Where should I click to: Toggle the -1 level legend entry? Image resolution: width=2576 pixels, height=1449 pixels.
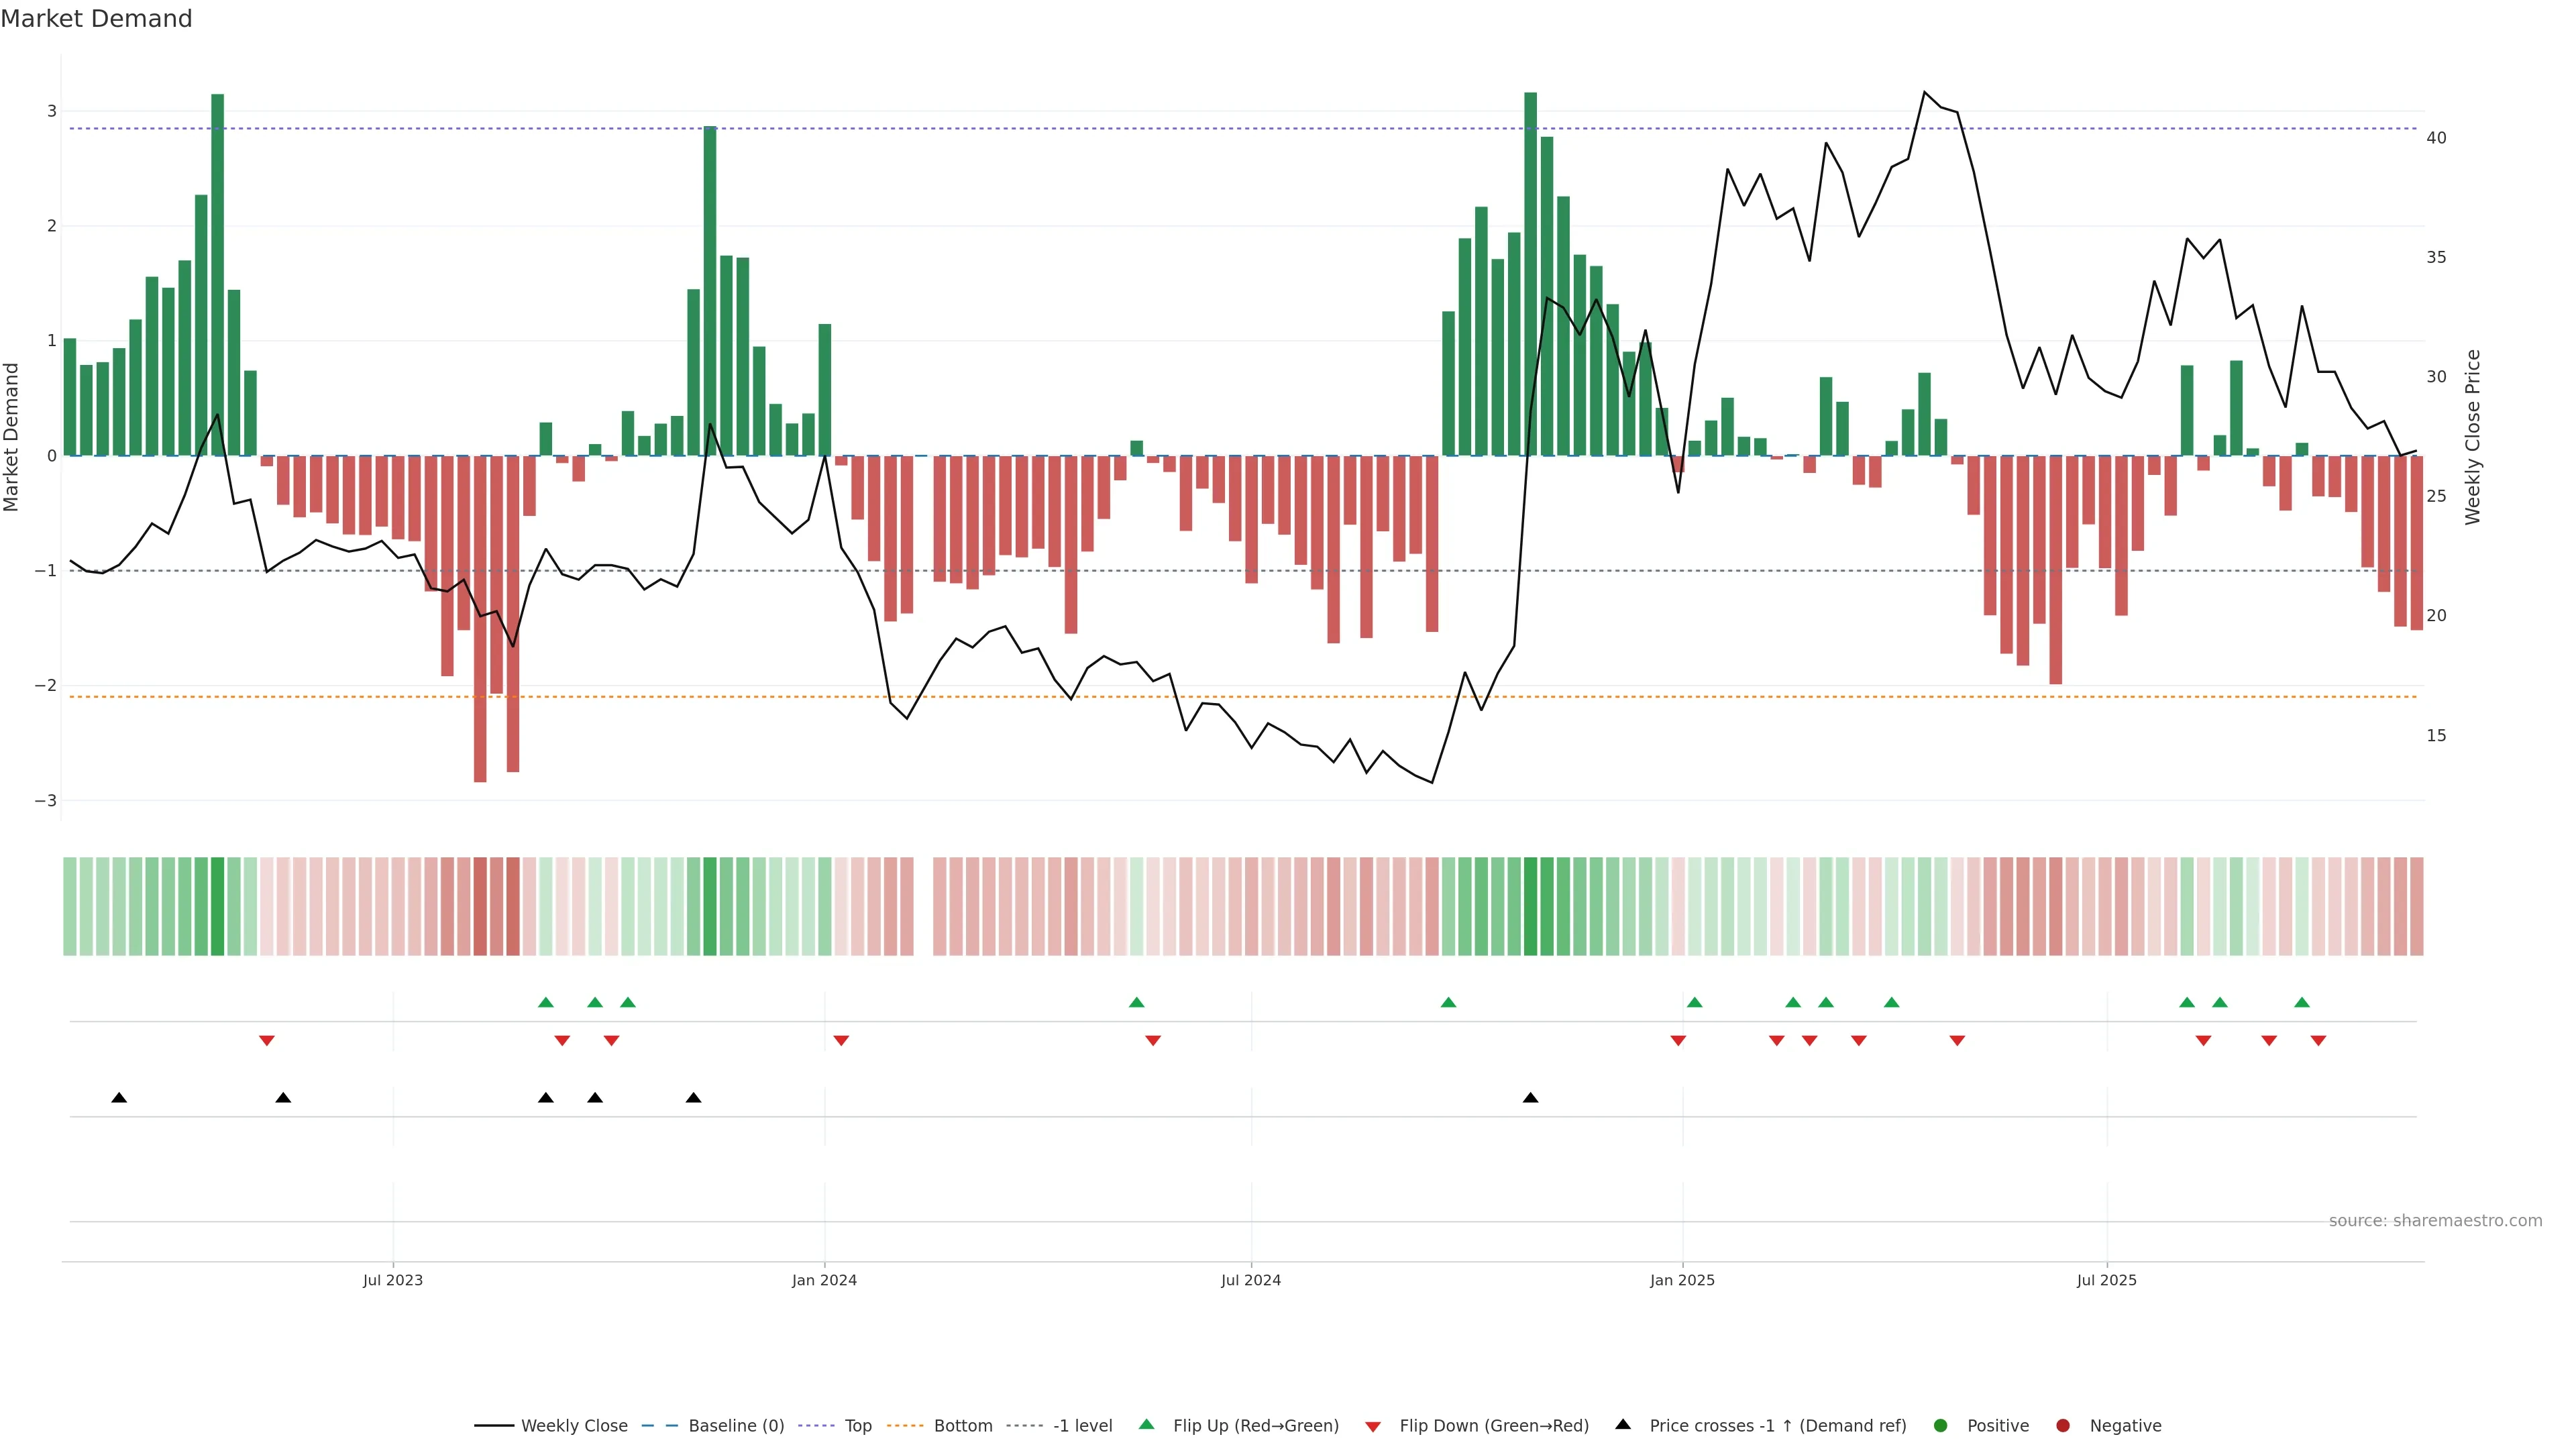coord(1082,1425)
